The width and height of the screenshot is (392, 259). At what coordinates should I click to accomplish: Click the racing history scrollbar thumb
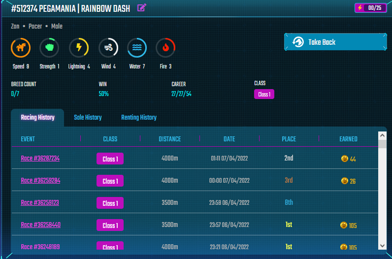382,144
